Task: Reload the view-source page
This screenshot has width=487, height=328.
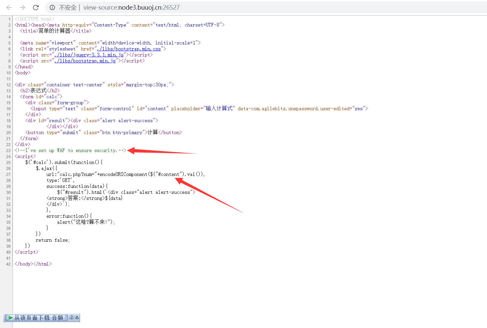Action: click(x=36, y=7)
